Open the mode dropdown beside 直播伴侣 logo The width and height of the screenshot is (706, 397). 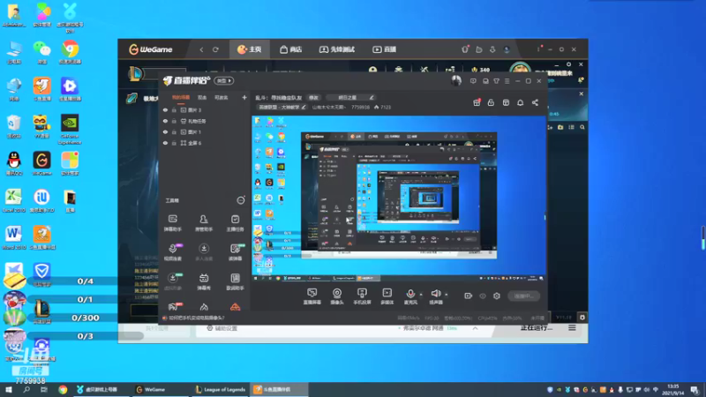tap(224, 80)
